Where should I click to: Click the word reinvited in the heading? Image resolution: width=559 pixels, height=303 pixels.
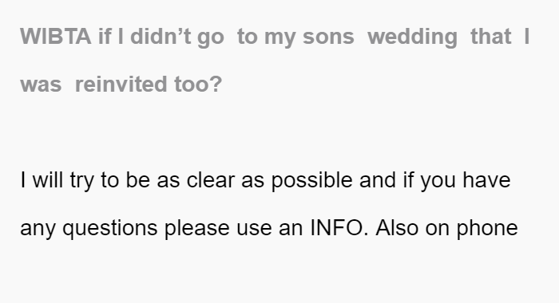tap(121, 85)
